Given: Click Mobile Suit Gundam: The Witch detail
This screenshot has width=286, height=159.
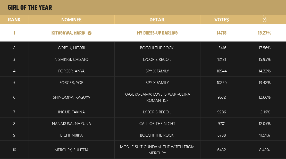Looking at the screenshot, I should point(157,150).
